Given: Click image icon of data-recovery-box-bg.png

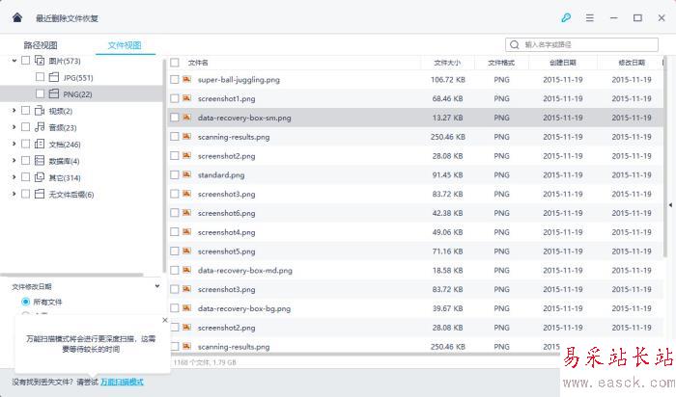Looking at the screenshot, I should coord(186,308).
